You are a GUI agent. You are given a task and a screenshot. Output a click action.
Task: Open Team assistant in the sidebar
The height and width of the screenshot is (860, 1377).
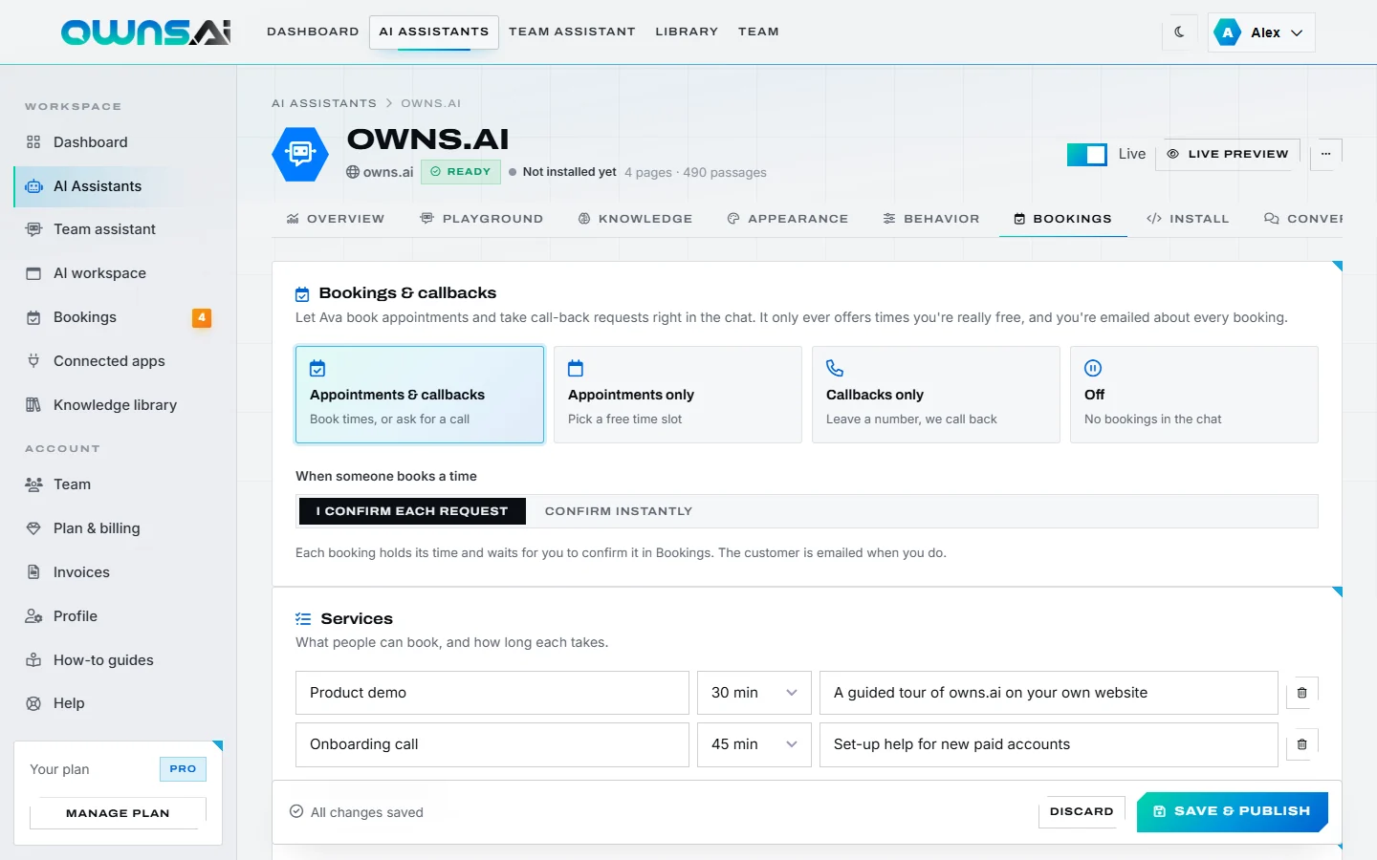[x=119, y=229]
